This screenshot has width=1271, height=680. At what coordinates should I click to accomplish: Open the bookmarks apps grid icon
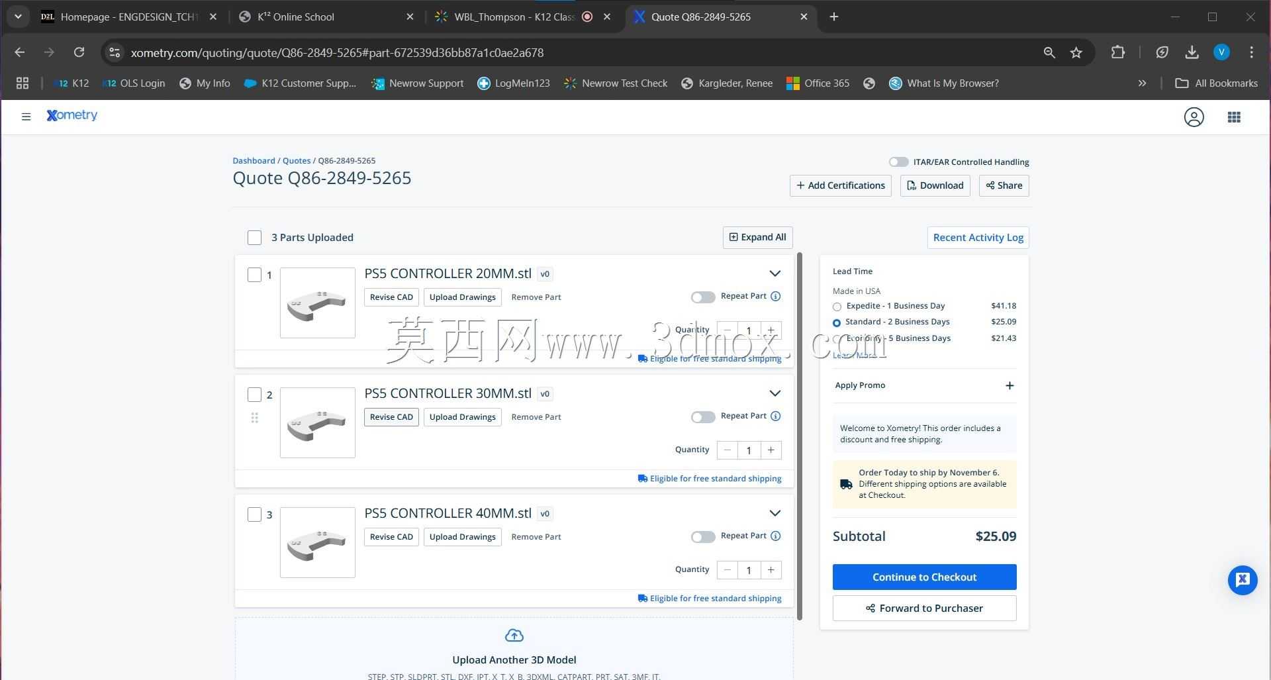[23, 83]
